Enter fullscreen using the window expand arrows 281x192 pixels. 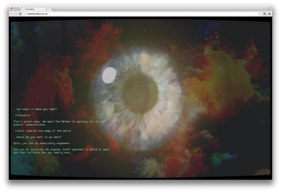click(270, 8)
